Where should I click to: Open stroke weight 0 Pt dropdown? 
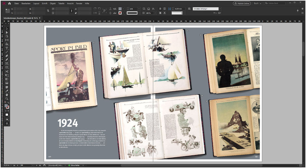point(139,9)
